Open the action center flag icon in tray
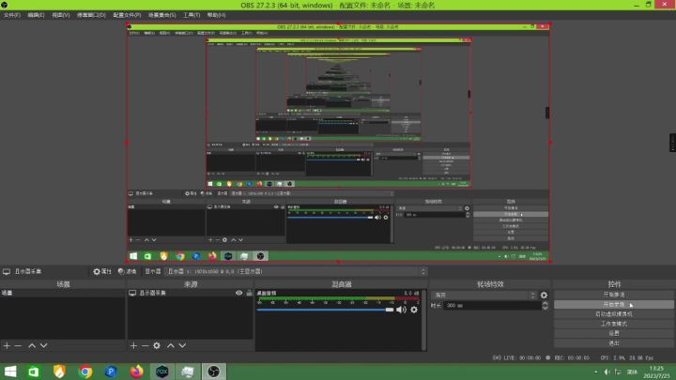676x380 pixels. (618, 372)
